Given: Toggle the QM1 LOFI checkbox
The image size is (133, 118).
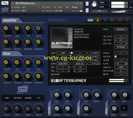Looking at the screenshot, I should click(72, 53).
